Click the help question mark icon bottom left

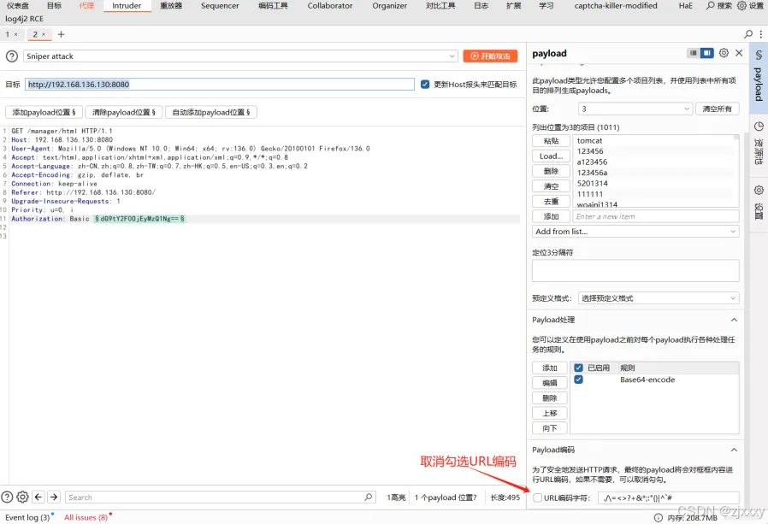tap(6, 497)
